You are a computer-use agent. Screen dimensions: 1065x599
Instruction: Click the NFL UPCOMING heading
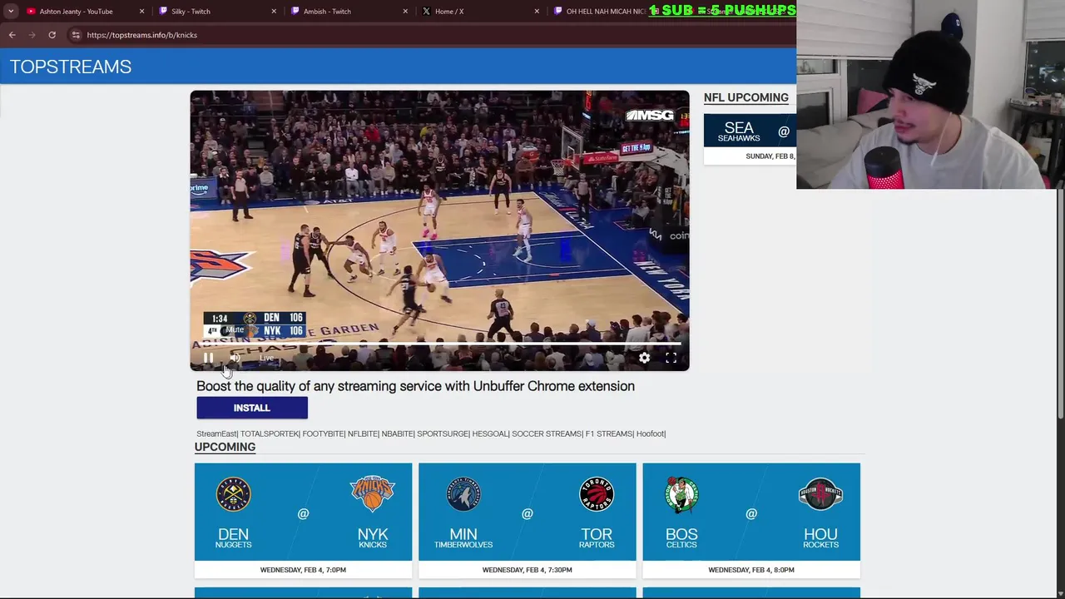coord(745,97)
